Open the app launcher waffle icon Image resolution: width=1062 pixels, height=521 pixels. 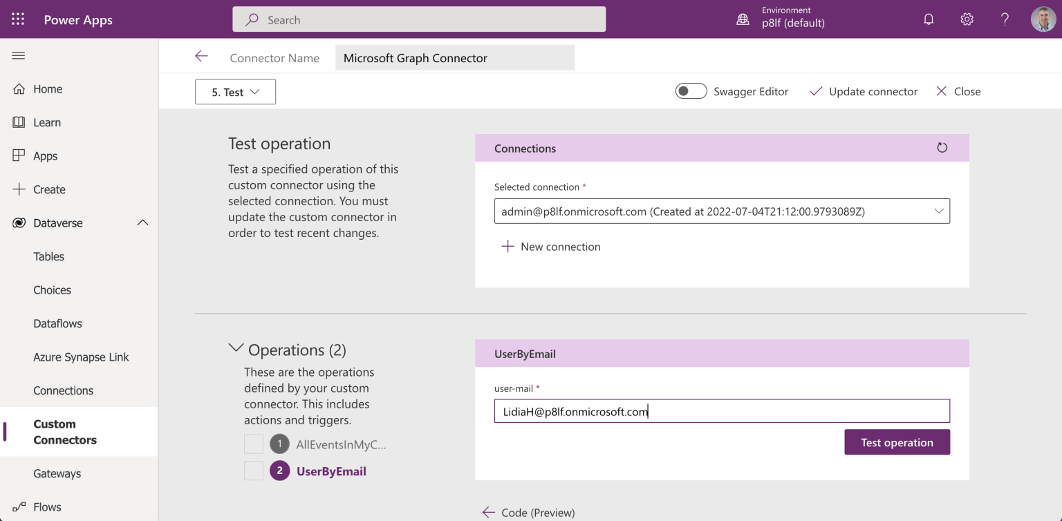coord(18,19)
